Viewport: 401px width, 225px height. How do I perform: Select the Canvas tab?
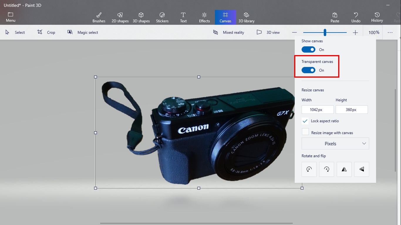pos(225,17)
